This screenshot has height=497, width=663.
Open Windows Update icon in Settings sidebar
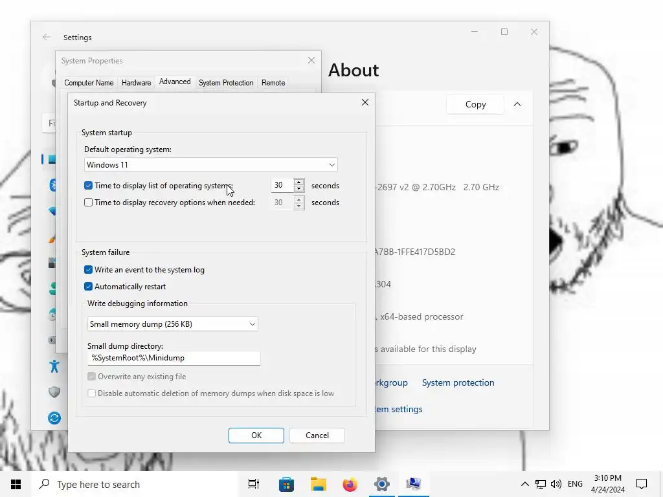[x=54, y=418]
